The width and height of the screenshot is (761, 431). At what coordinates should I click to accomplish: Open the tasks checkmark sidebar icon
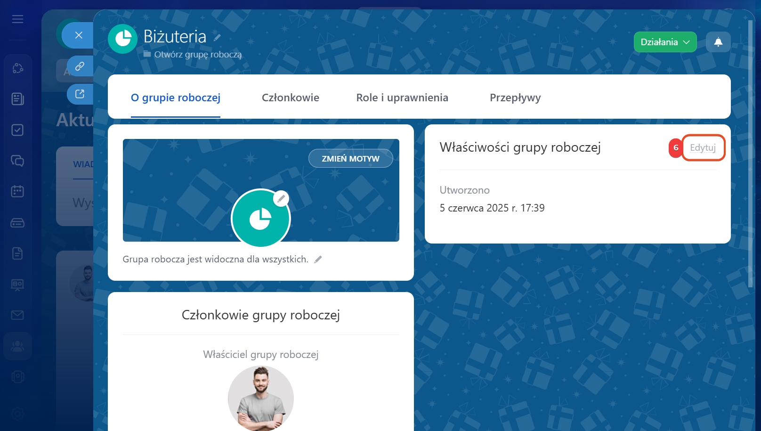coord(17,130)
